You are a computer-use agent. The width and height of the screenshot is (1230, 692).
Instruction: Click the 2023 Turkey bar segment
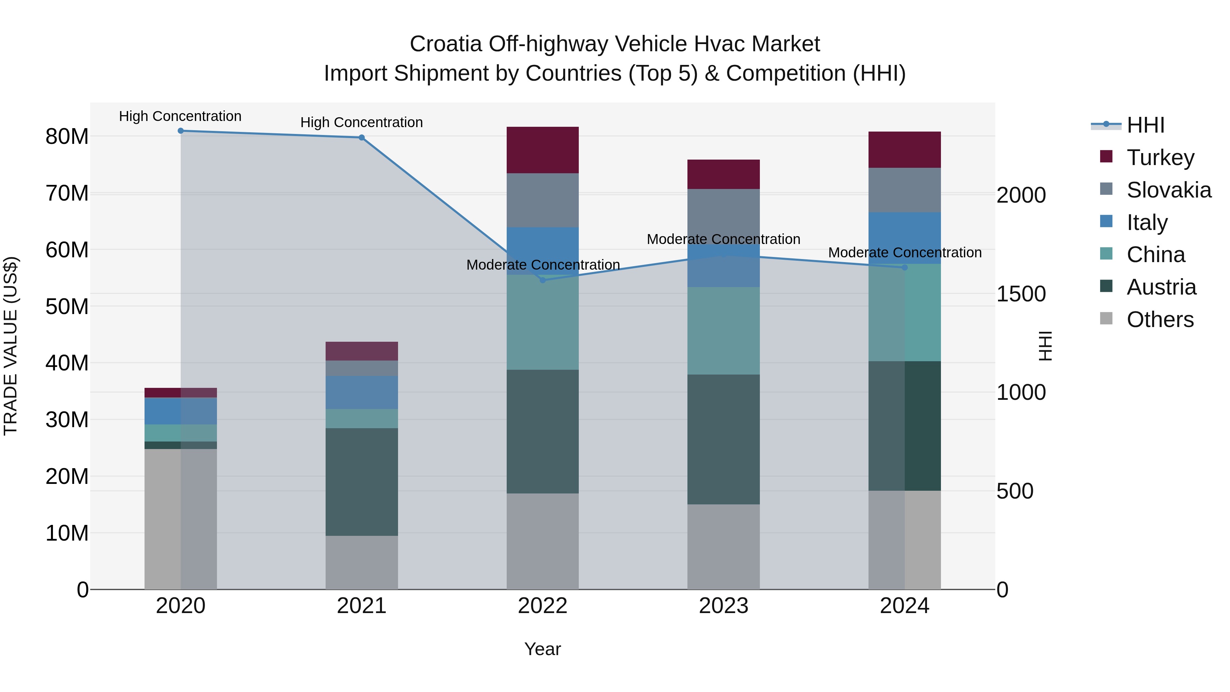(x=723, y=174)
